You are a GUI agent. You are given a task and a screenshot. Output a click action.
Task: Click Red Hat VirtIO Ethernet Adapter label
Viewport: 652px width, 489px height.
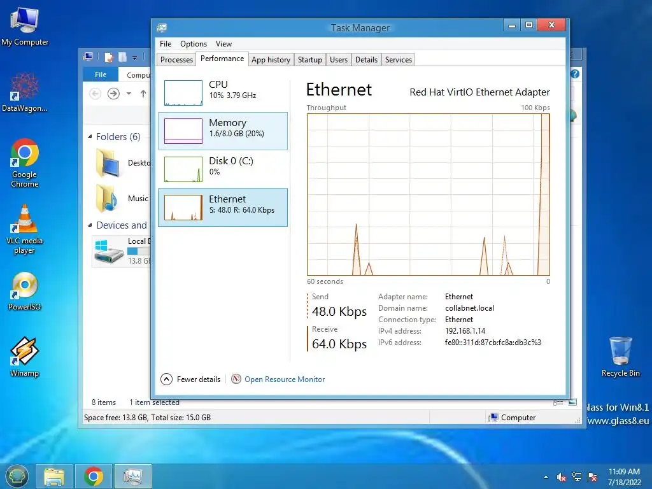[x=480, y=92]
